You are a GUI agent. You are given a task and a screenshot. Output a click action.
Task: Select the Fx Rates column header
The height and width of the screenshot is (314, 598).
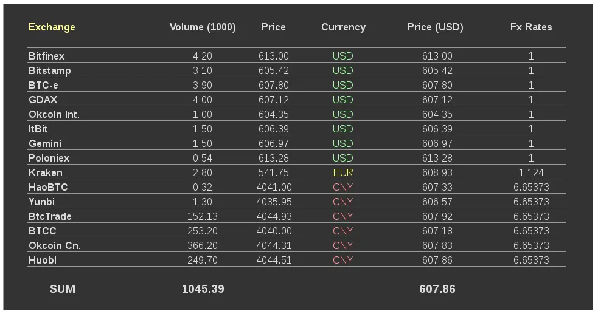pos(531,27)
